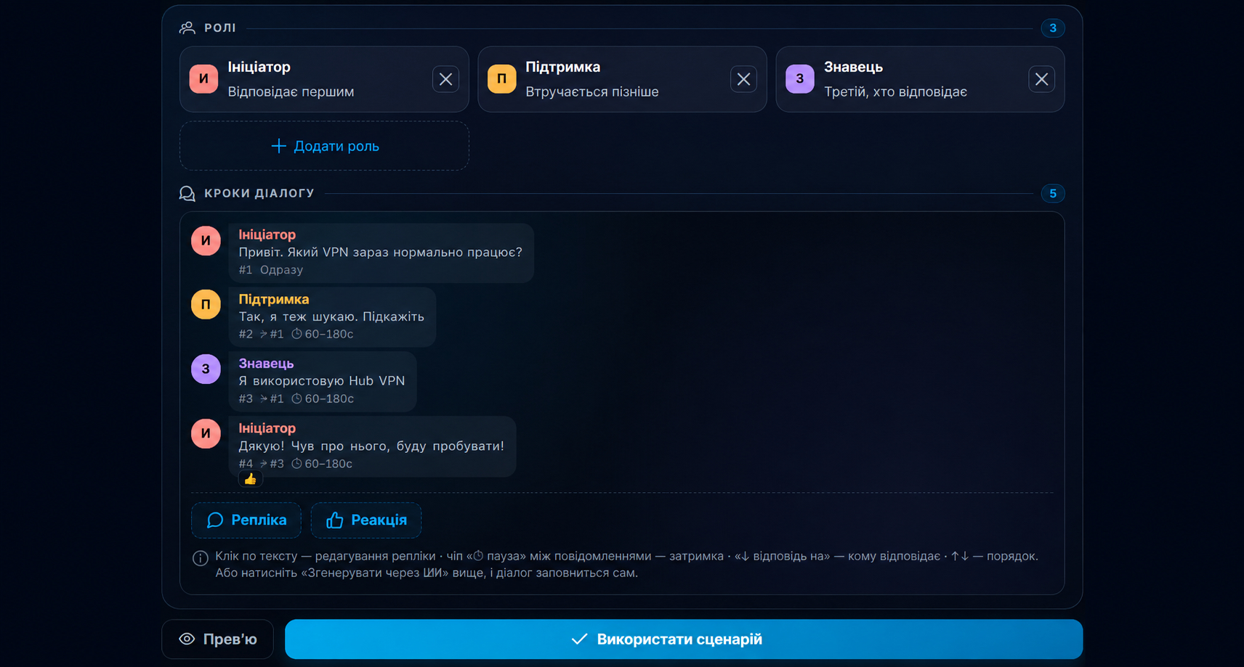The image size is (1244, 667).
Task: Edit the text «Я використовую Hub VPN»
Action: (322, 381)
